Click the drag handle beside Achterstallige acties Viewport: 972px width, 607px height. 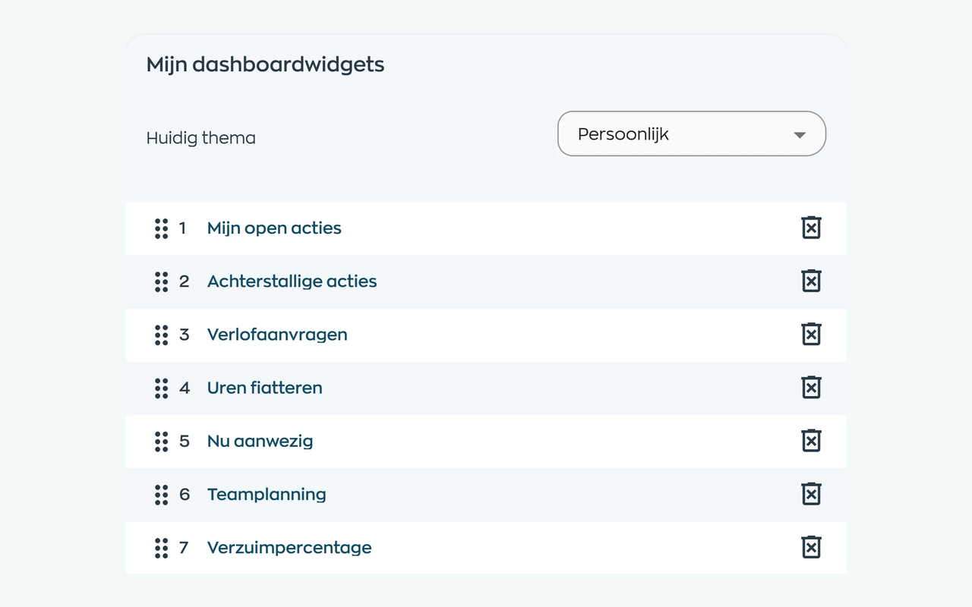161,281
